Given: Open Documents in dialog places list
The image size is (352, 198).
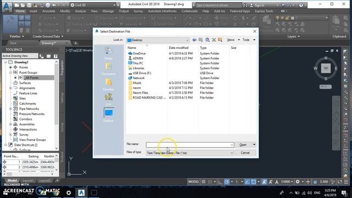Looking at the screenshot, I should 108,69.
